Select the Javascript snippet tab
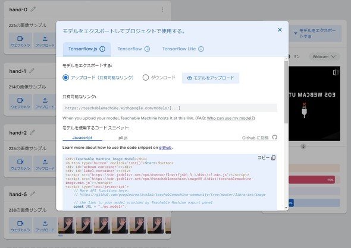 [82, 138]
